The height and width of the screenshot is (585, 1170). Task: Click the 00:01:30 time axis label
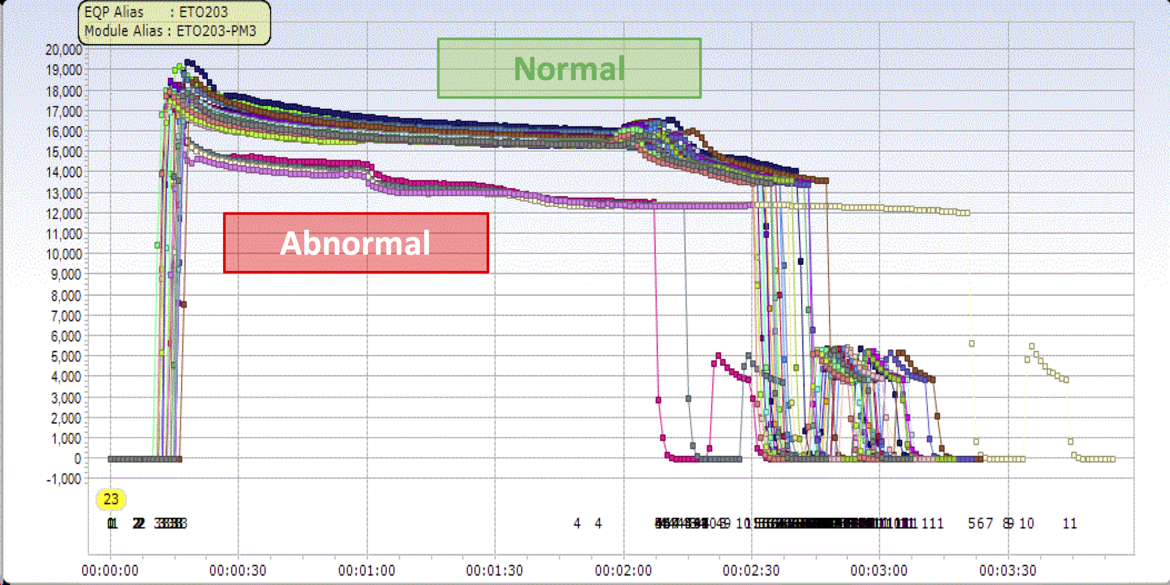coord(494,570)
